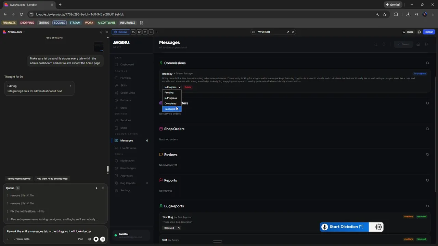438x246 pixels.
Task: Open the notification bell in the Messages header
Action: point(384,44)
